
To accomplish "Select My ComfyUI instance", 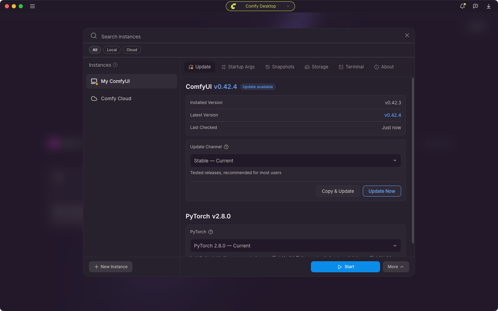I will 131,81.
